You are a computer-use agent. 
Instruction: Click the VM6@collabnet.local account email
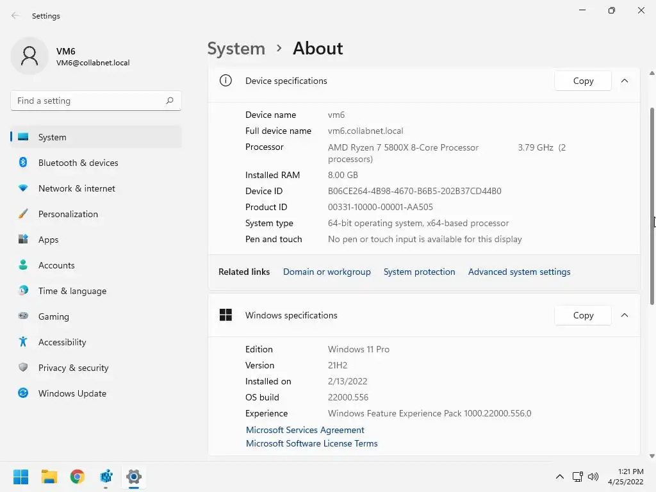93,63
